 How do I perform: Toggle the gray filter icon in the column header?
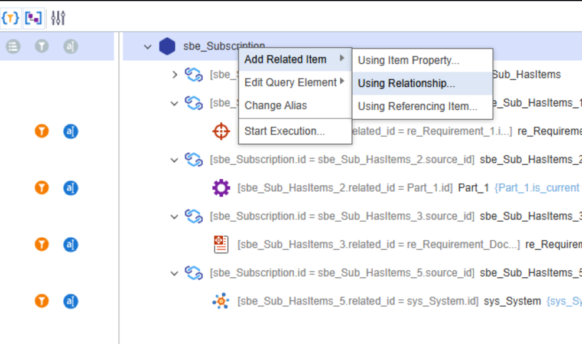(x=41, y=46)
